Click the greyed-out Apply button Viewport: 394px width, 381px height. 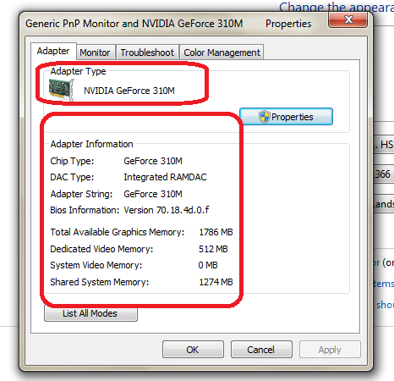click(x=330, y=350)
